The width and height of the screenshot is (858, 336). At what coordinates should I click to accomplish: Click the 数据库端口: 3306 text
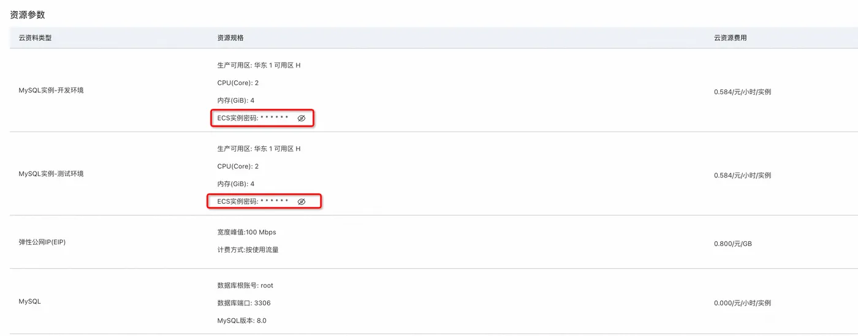[243, 303]
